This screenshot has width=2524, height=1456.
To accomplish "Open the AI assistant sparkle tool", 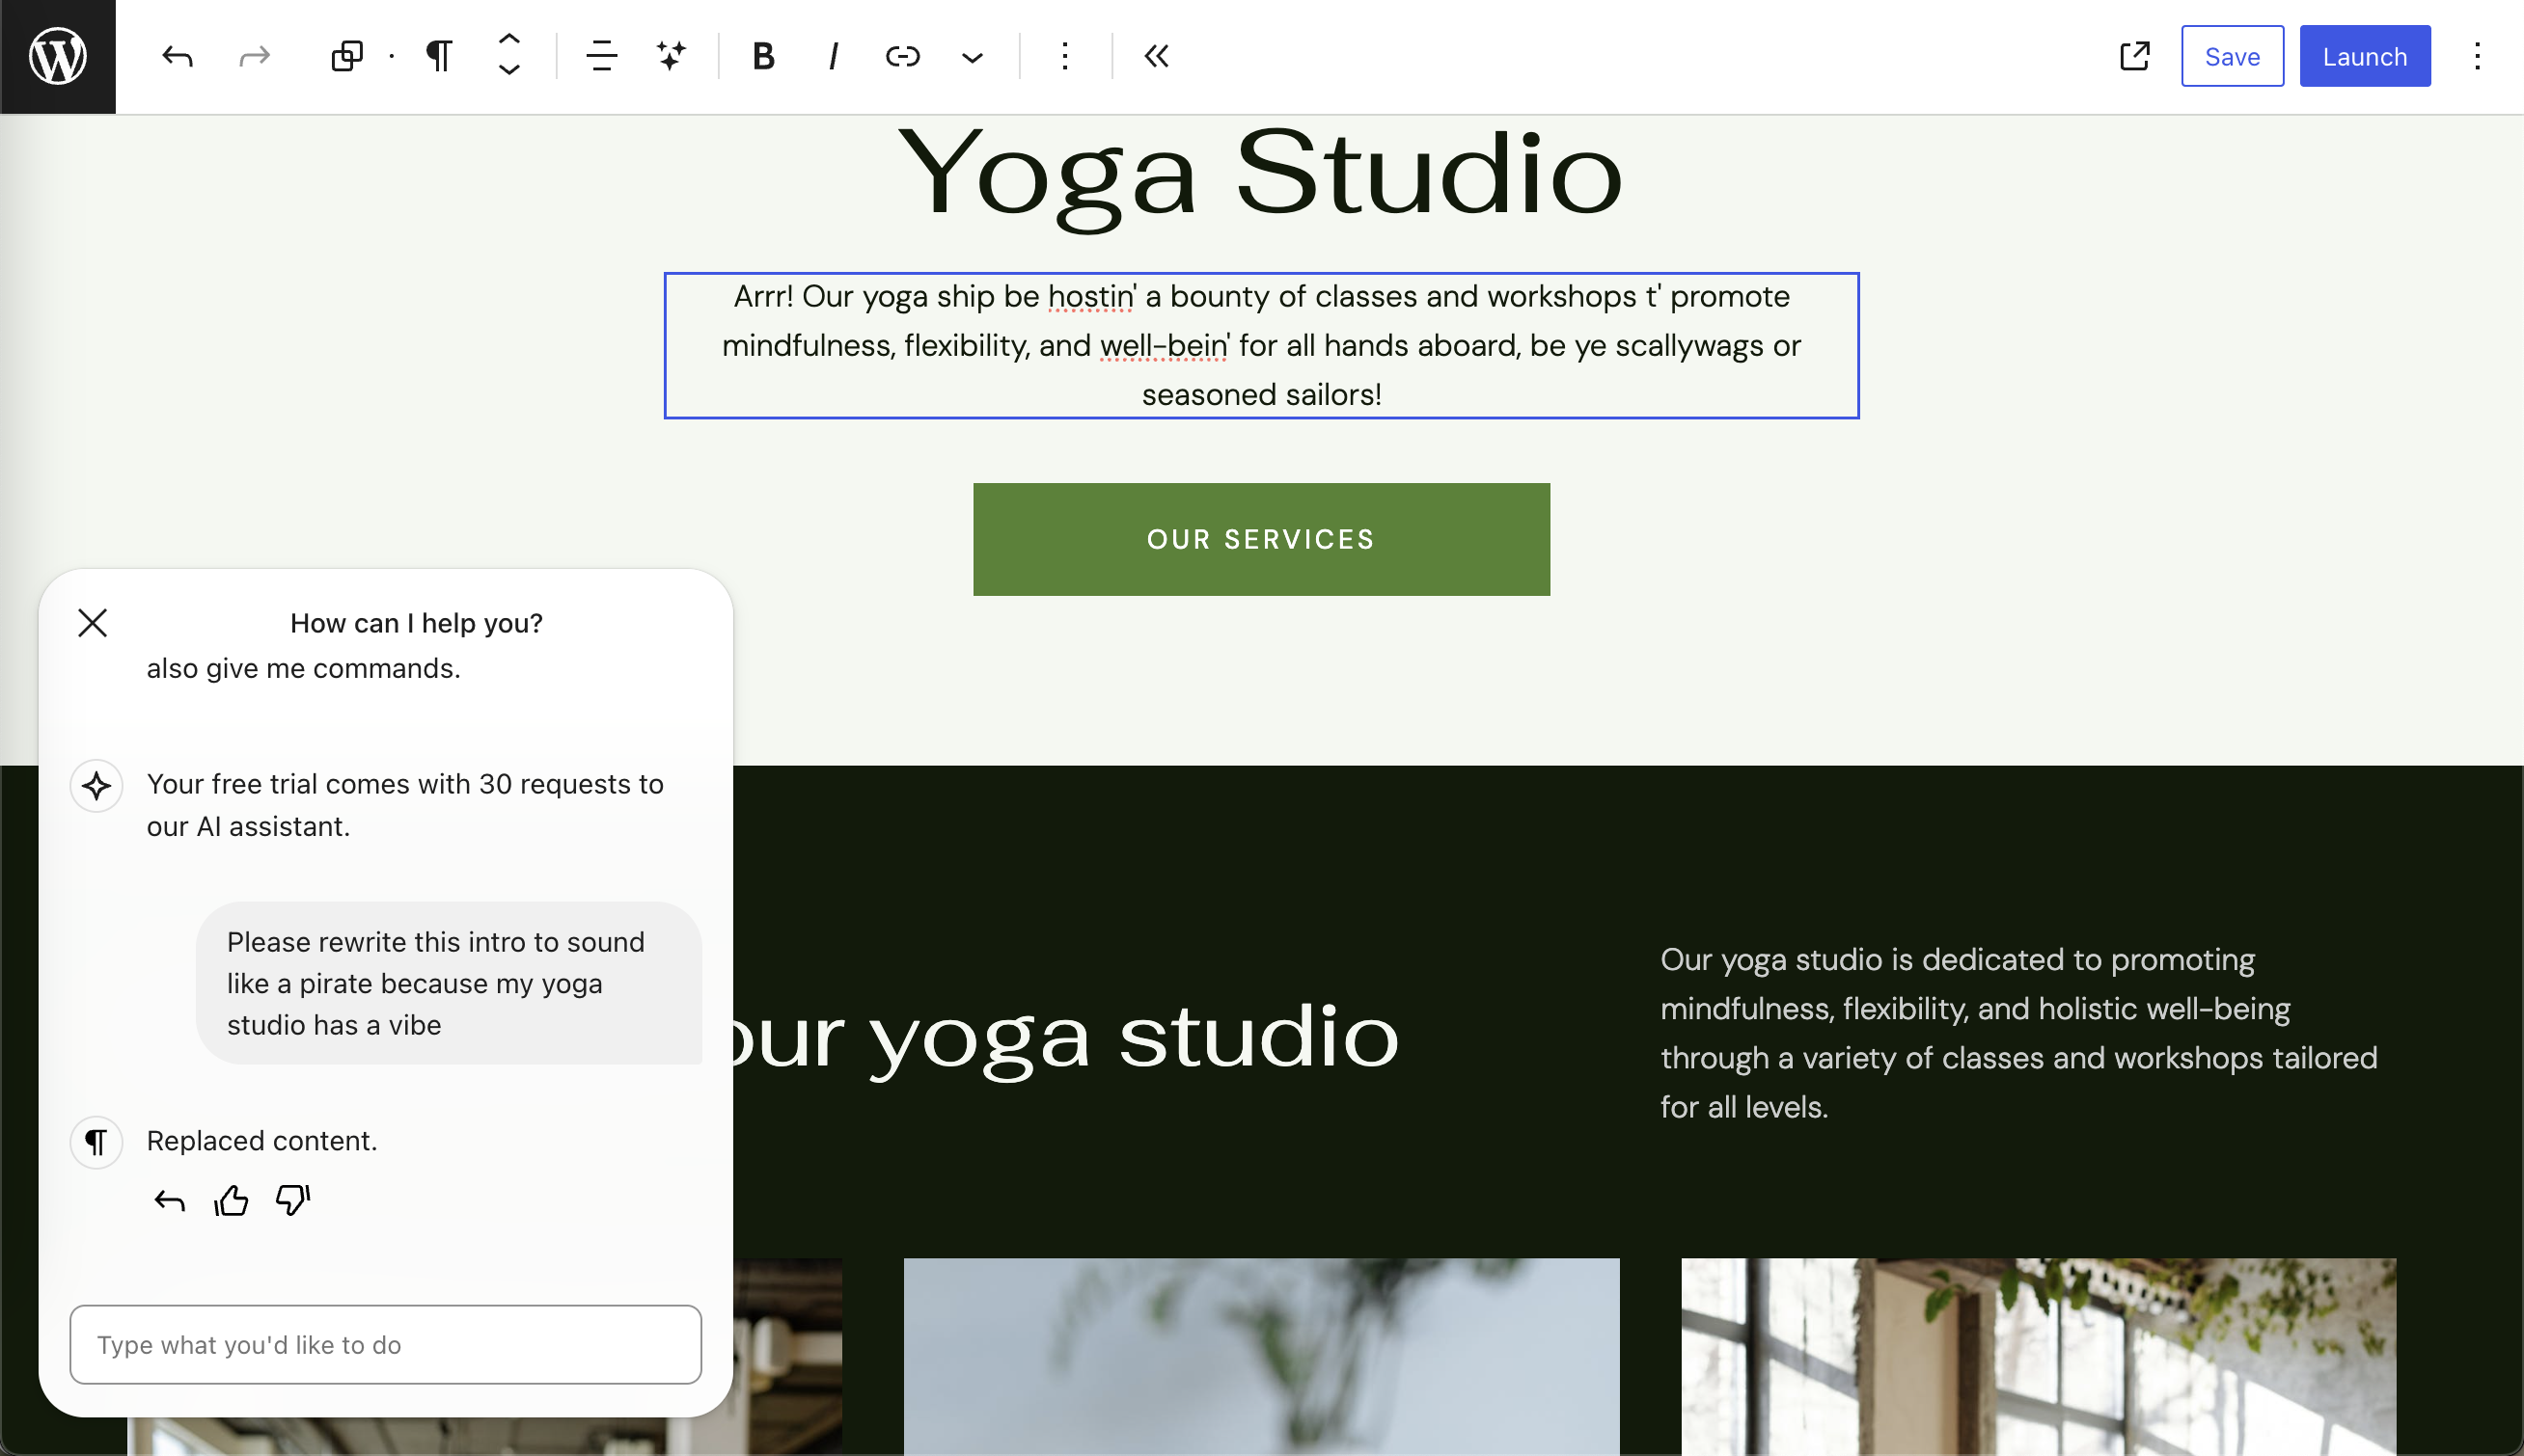I will [x=672, y=56].
